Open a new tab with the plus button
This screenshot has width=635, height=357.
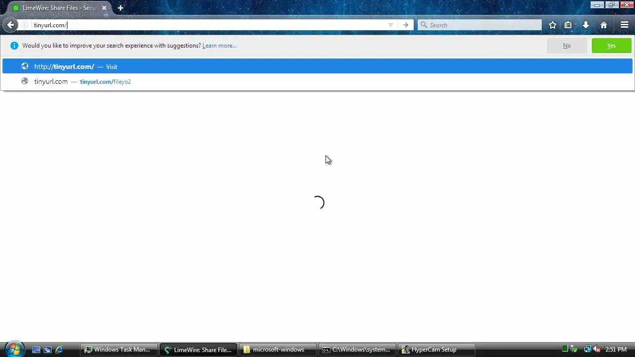pyautogui.click(x=121, y=8)
